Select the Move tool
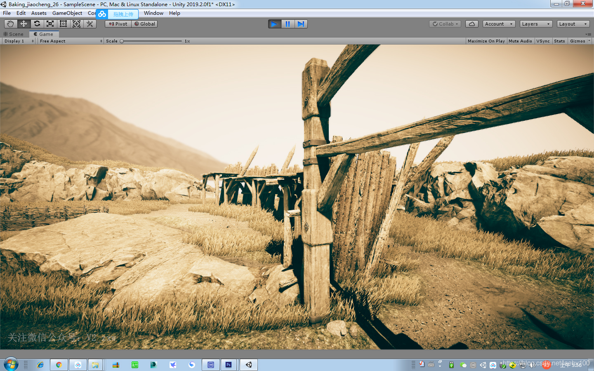Image resolution: width=594 pixels, height=371 pixels. (x=24, y=24)
